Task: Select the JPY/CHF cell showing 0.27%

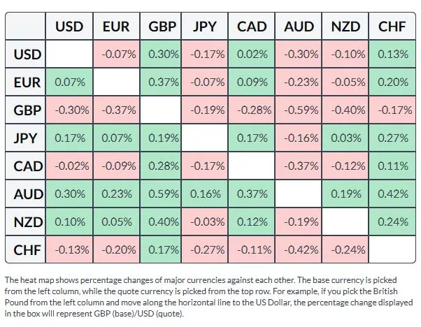Action: click(x=392, y=138)
